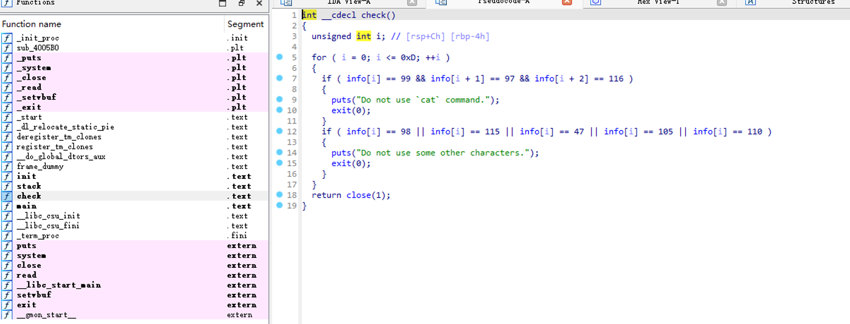Toggle breakpoint dot on line 14
Screen dimensions: 850x324
pos(279,152)
